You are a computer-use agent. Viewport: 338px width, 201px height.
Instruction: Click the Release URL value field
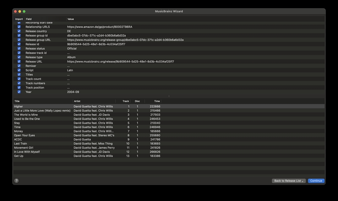tap(120, 62)
